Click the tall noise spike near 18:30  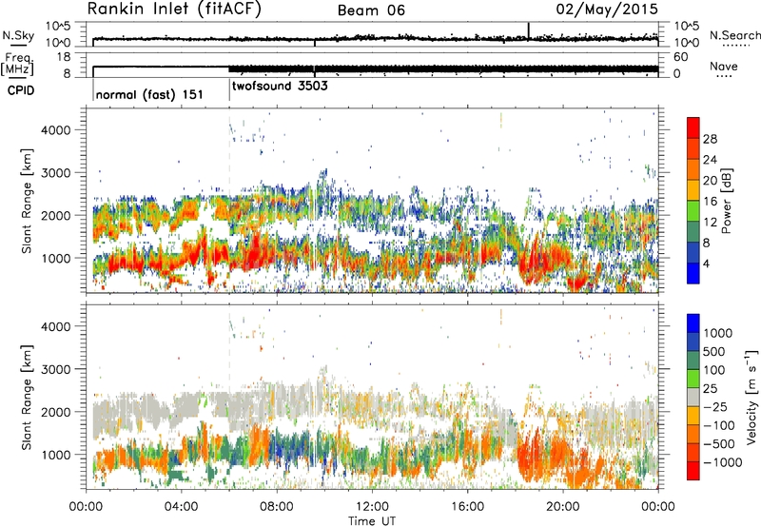point(529,30)
